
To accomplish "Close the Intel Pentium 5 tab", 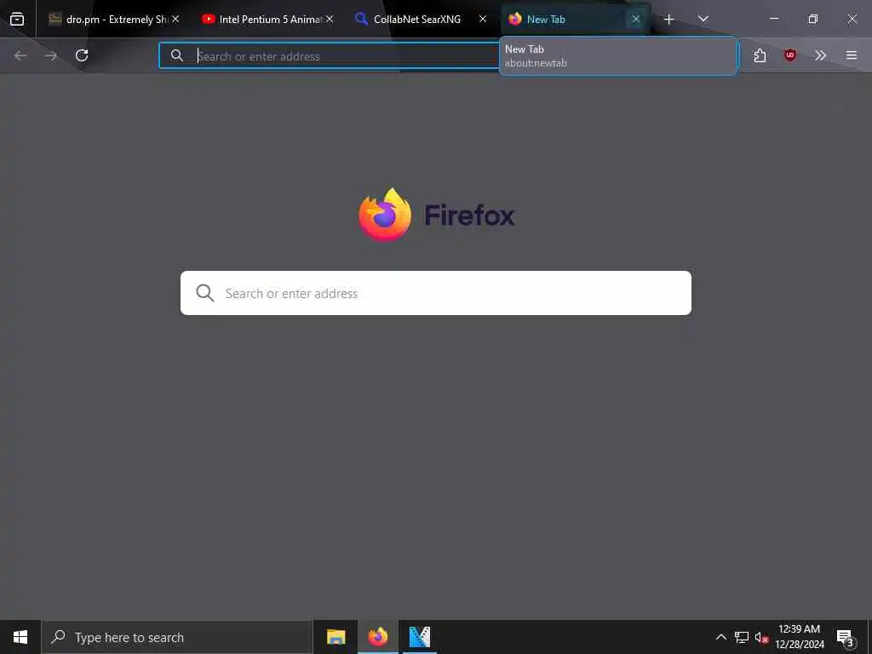I will point(330,19).
